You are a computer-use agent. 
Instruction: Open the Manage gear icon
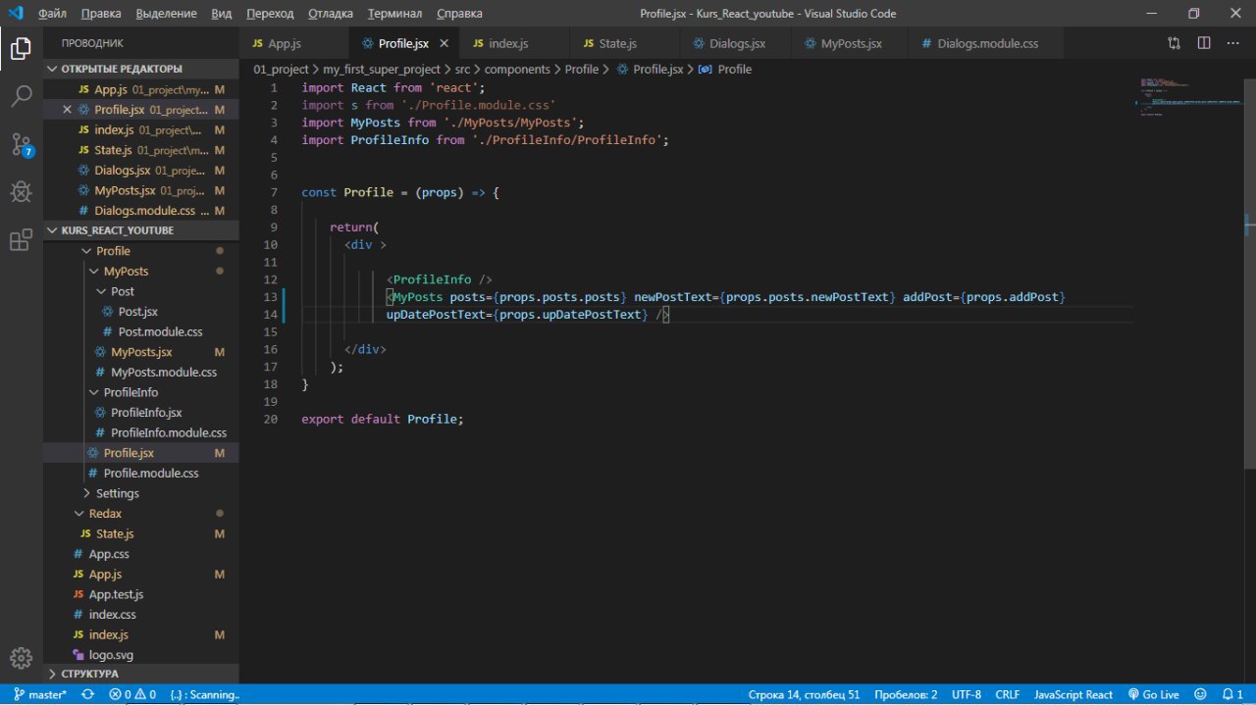(x=21, y=657)
